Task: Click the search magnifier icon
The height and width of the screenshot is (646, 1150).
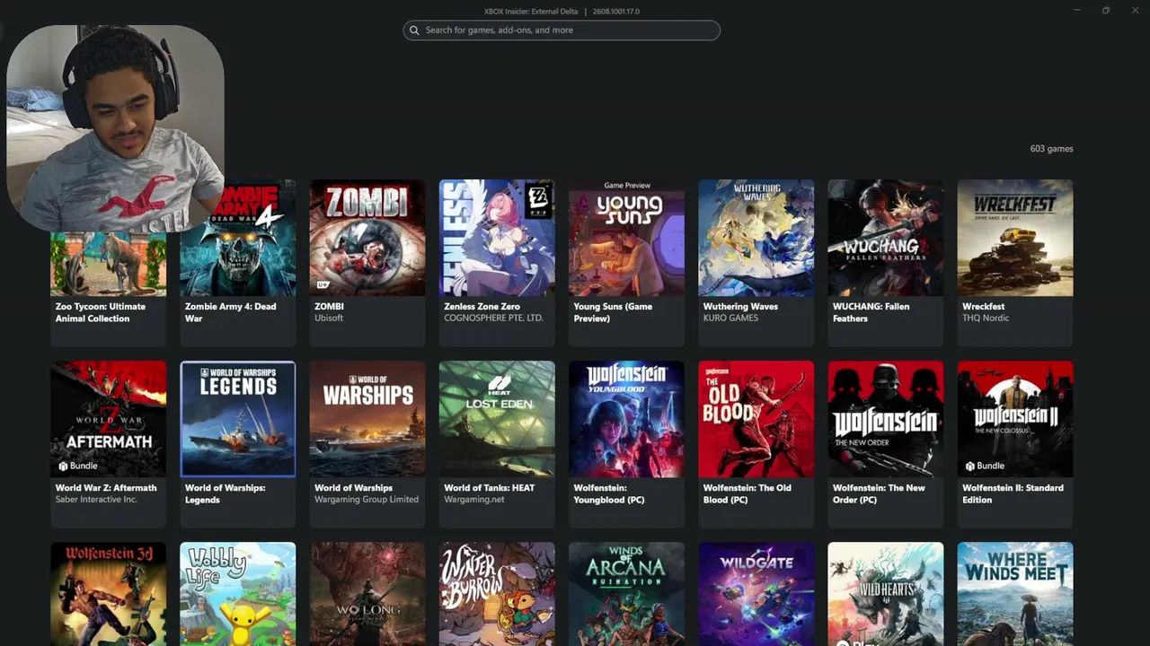Action: click(414, 31)
